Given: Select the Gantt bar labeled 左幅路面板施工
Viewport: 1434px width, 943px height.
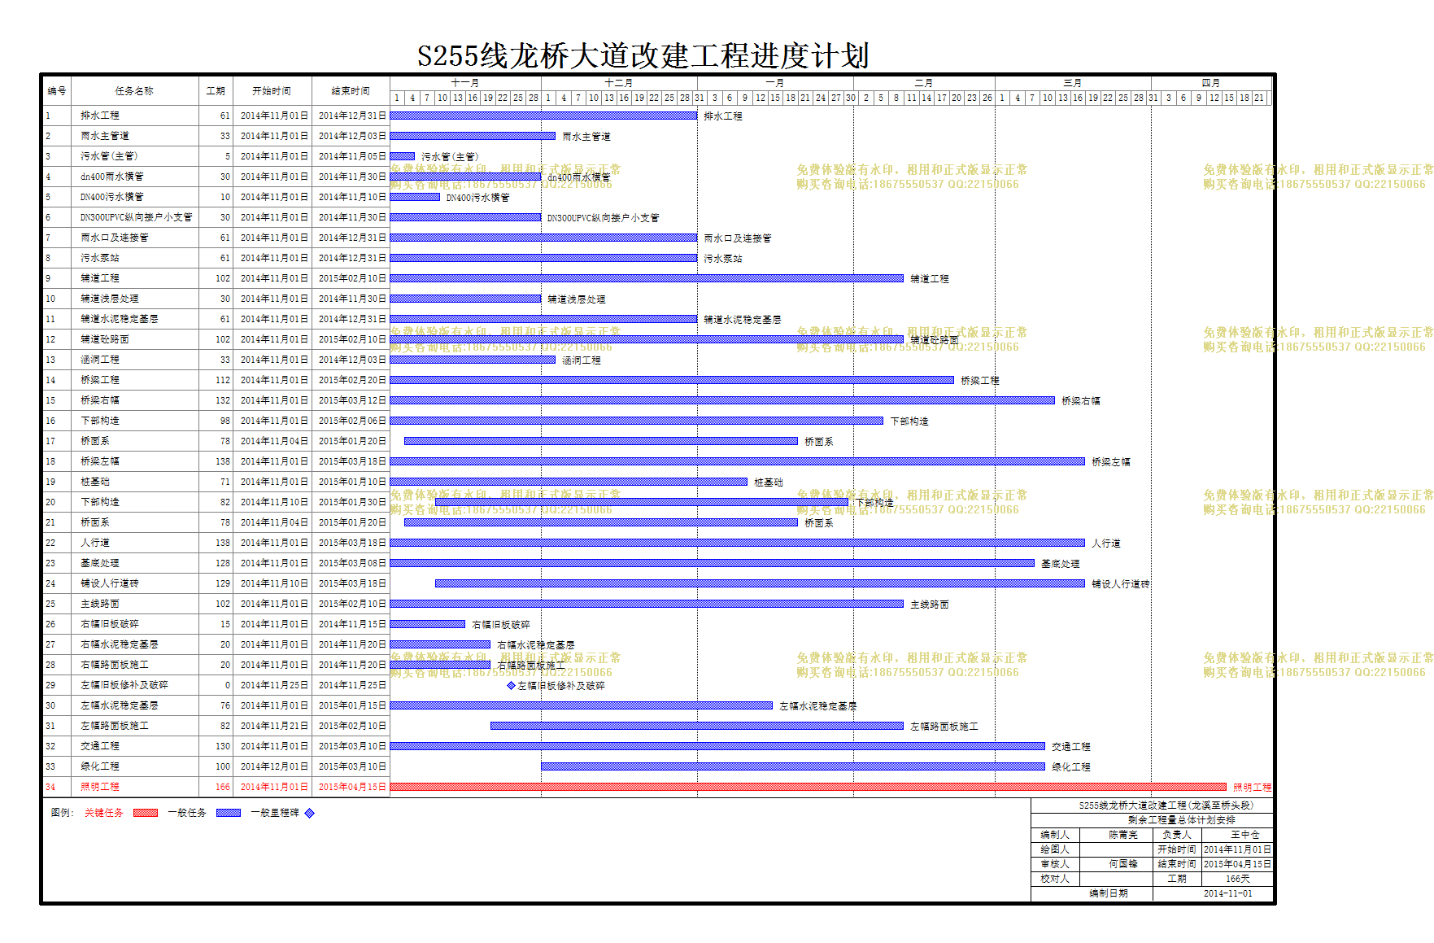Looking at the screenshot, I should pos(697,726).
